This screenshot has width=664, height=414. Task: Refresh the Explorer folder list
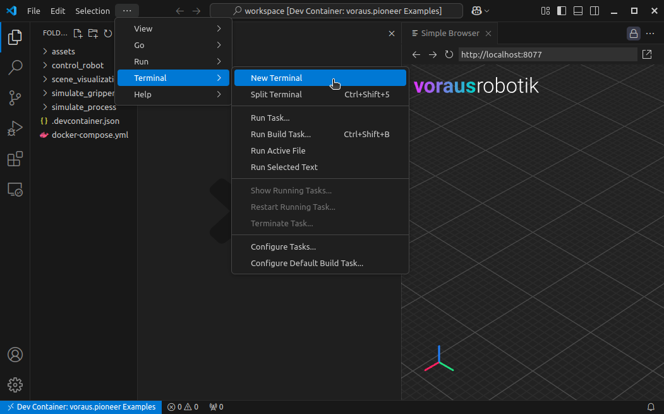[108, 33]
